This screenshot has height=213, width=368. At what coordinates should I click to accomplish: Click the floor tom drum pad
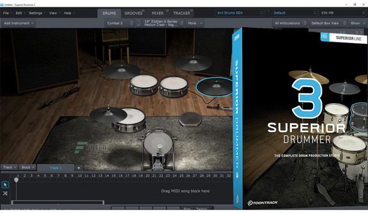tap(190, 118)
